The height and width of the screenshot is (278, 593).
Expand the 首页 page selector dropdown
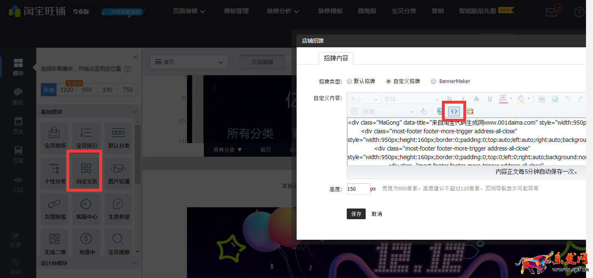[189, 62]
